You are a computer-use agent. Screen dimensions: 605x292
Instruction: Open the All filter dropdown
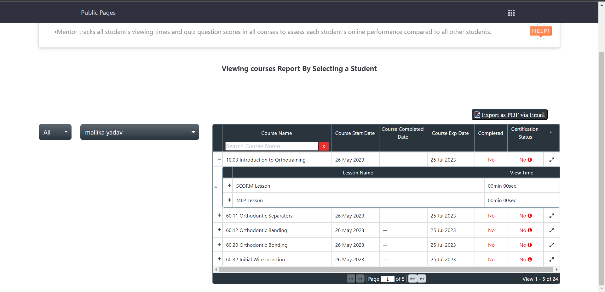(x=55, y=132)
